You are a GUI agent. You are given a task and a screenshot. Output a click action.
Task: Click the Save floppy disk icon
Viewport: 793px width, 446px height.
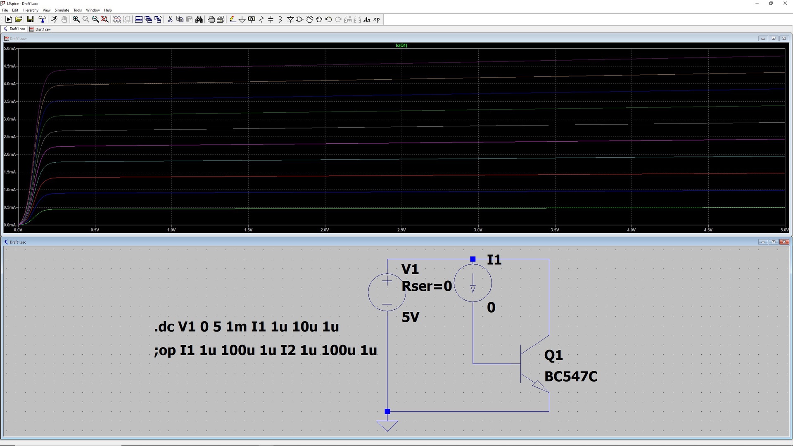30,19
